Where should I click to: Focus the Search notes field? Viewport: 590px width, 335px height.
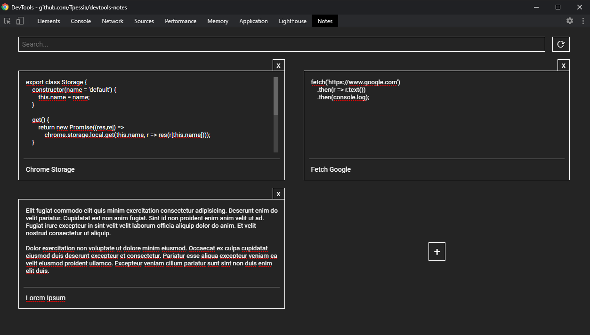click(282, 44)
